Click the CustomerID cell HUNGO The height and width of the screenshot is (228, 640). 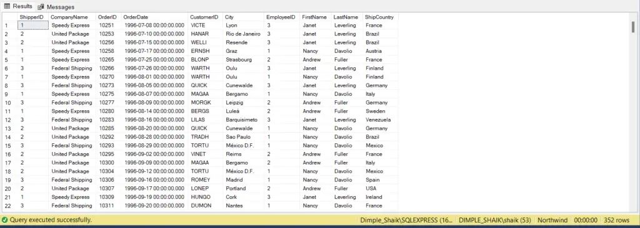click(205, 197)
